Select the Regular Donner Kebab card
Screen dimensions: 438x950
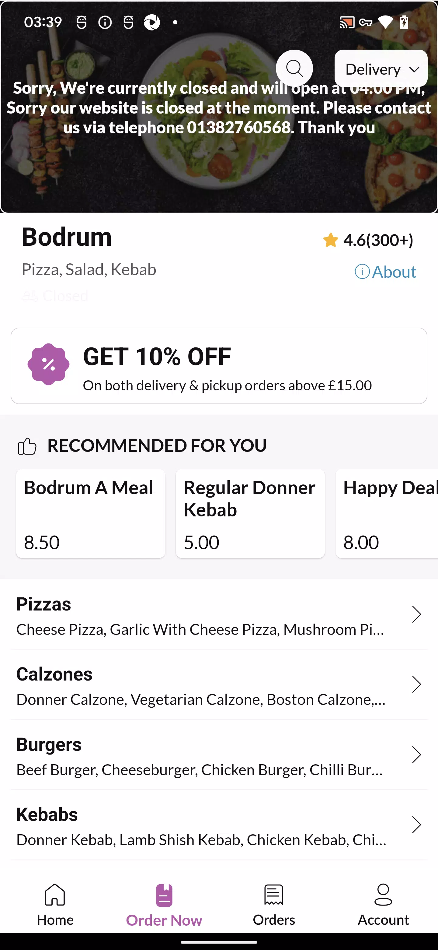[x=250, y=513]
